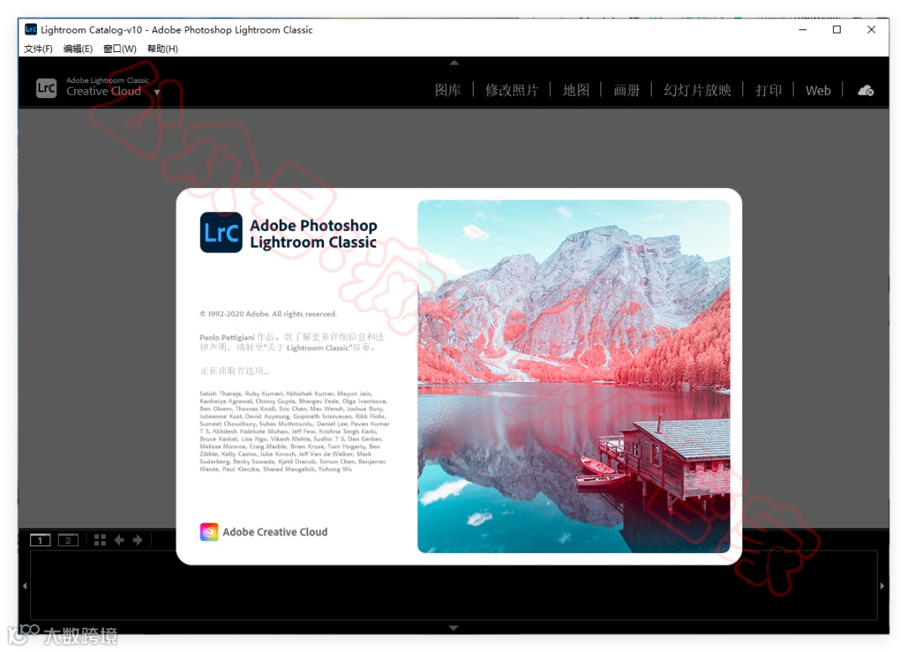This screenshot has height=652, width=907.
Task: Close the Lightroom Classic window
Action: [x=871, y=29]
